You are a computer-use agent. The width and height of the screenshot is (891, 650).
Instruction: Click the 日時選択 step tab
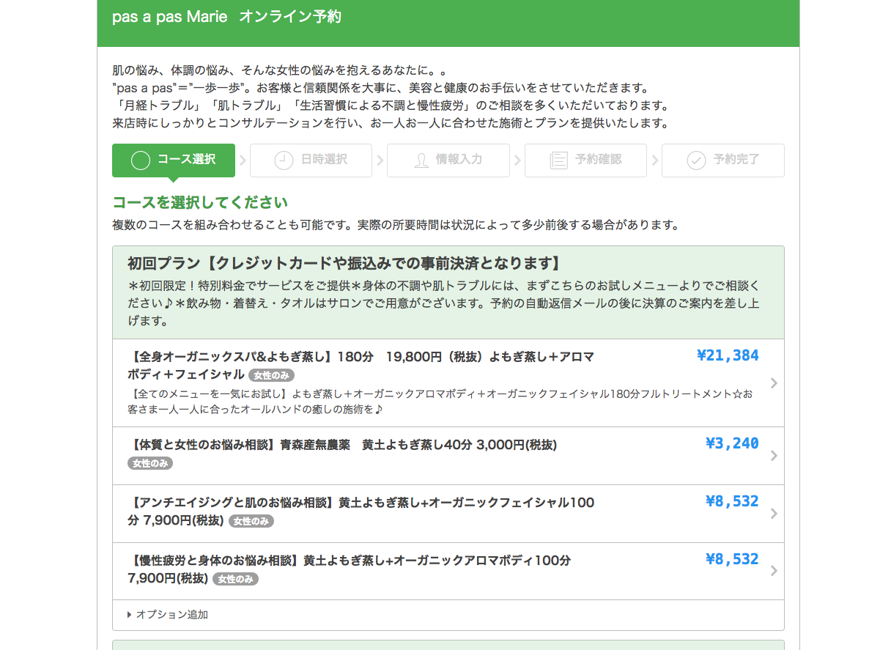pyautogui.click(x=311, y=160)
